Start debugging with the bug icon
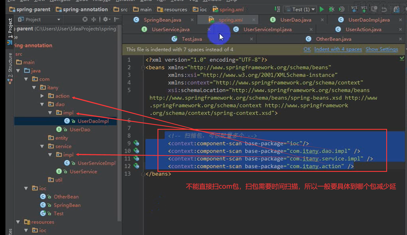Screen dimensions: 407x235 click(332, 9)
